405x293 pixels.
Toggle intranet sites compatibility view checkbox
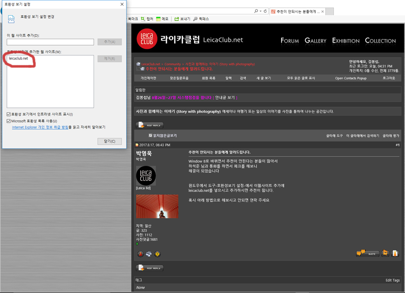pos(9,114)
